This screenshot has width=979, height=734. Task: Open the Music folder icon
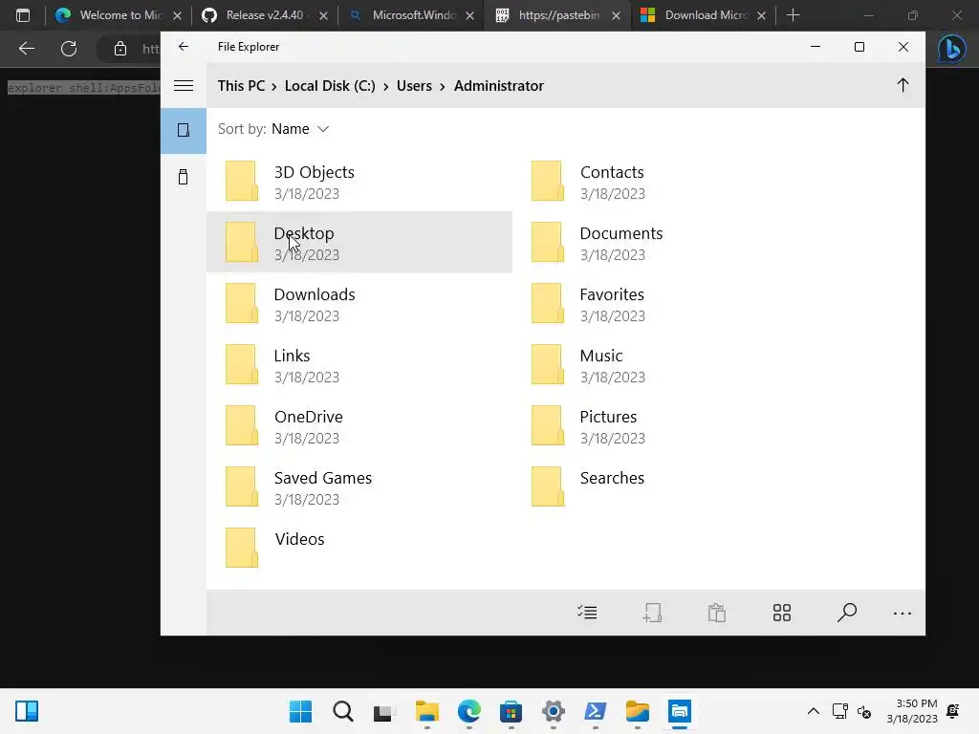548,364
